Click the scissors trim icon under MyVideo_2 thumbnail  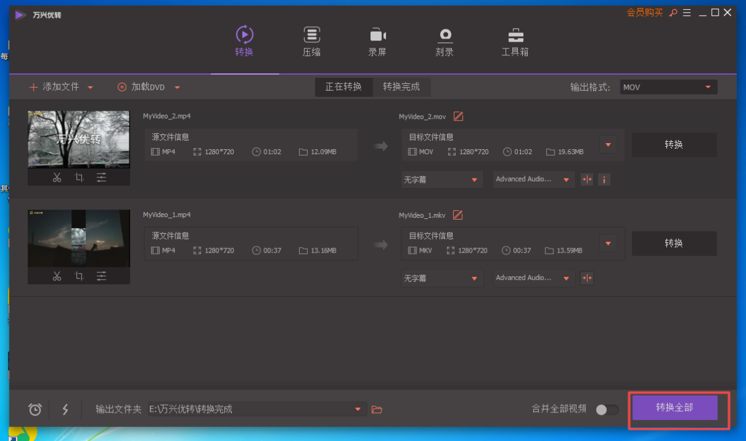(57, 178)
